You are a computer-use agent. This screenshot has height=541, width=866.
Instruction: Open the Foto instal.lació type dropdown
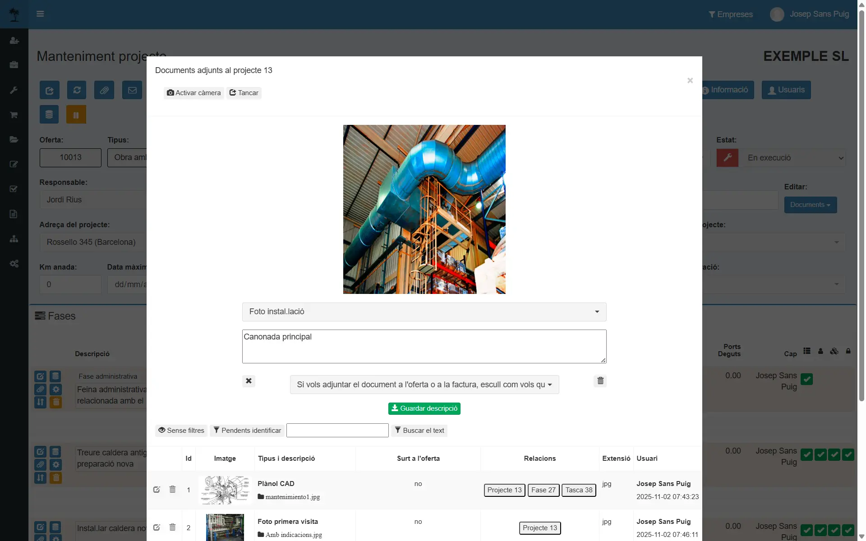pos(424,312)
